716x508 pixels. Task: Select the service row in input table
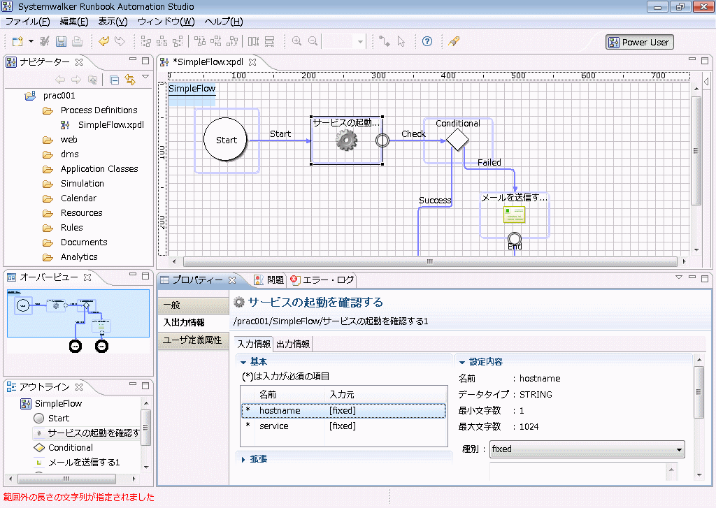coord(343,426)
